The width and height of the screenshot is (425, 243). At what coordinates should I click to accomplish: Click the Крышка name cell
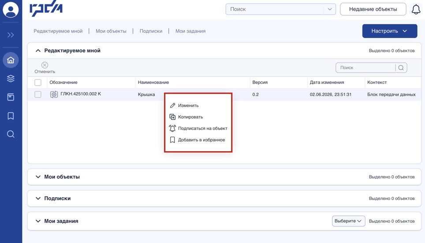(x=146, y=94)
